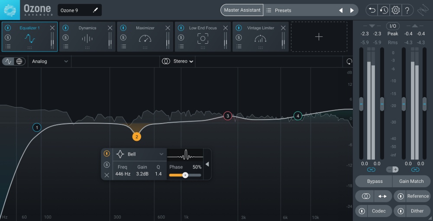Expand the Analog mode dropdown
This screenshot has width=433, height=221.
coord(50,61)
